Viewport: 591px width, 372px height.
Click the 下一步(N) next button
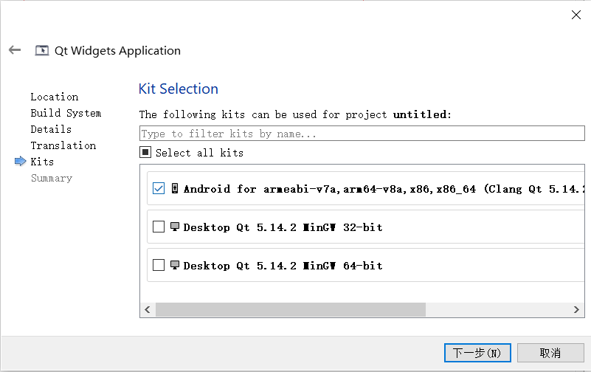coord(477,353)
